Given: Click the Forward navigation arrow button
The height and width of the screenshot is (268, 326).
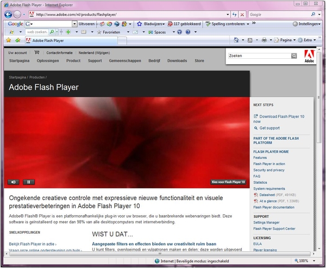Looking at the screenshot, I should click(x=17, y=14).
